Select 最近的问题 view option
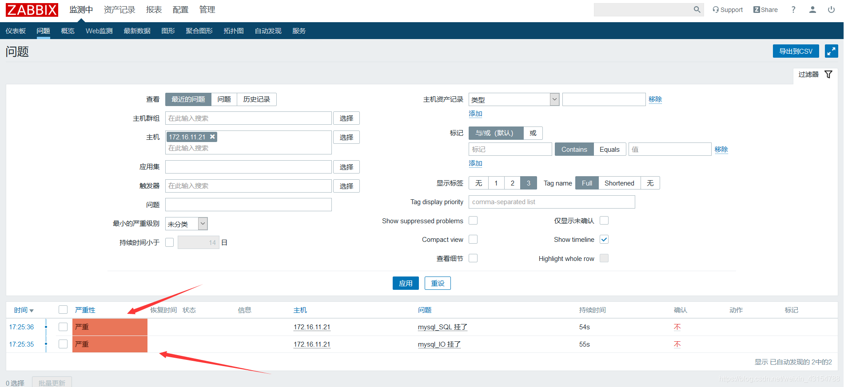 (188, 99)
